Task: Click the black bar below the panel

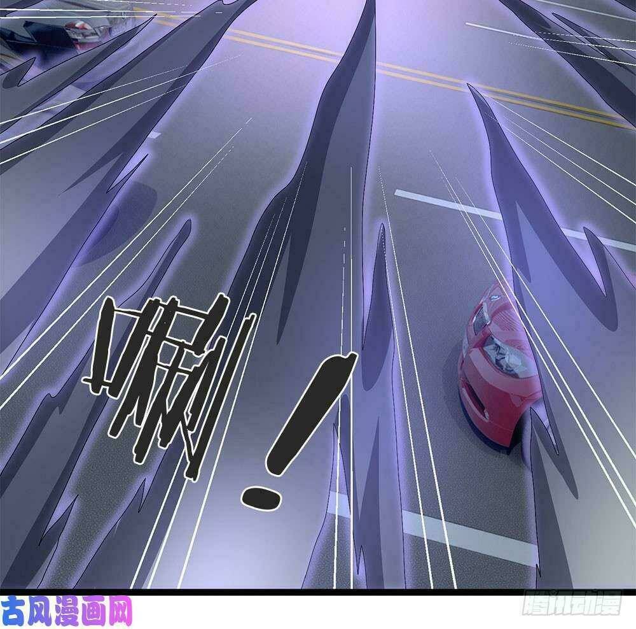Action: [318, 593]
